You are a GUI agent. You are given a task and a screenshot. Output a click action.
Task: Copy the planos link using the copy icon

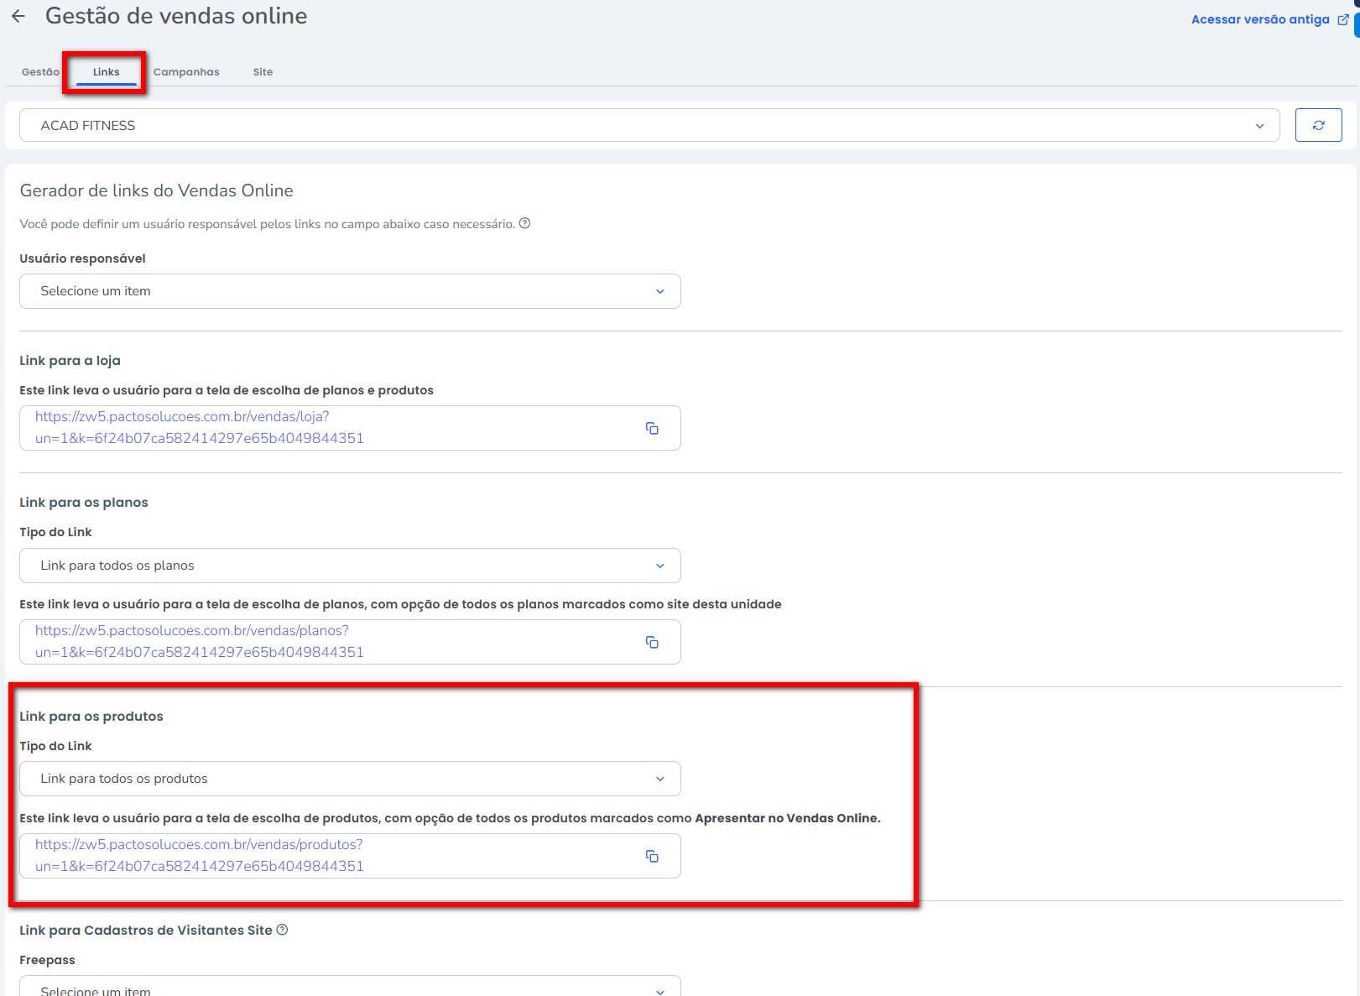652,642
